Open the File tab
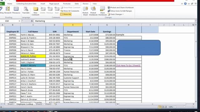The height and width of the screenshot is (112, 200). [2, 4]
